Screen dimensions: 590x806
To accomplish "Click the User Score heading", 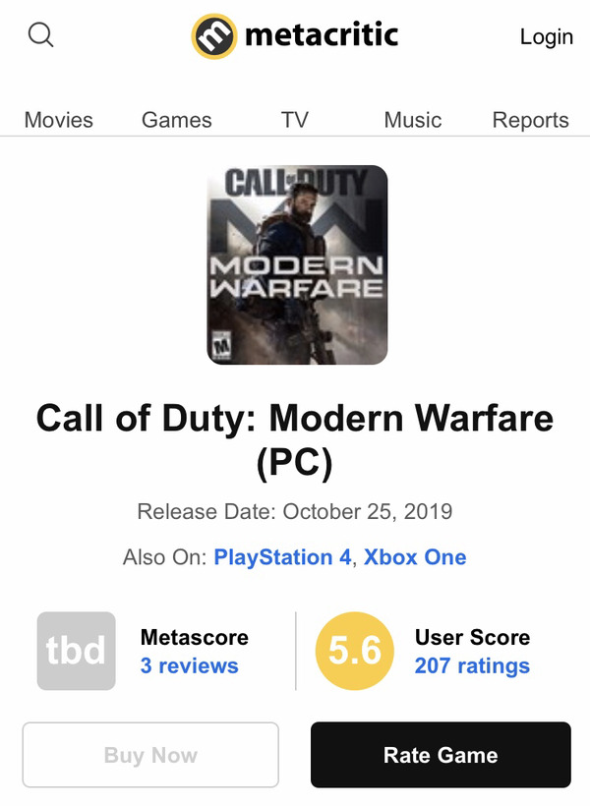I will coord(472,637).
